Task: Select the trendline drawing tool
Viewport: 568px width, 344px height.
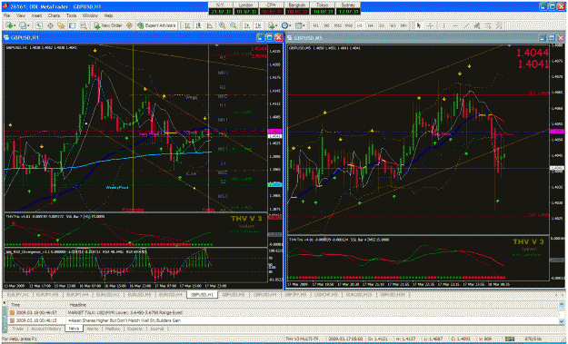Action: (466, 25)
